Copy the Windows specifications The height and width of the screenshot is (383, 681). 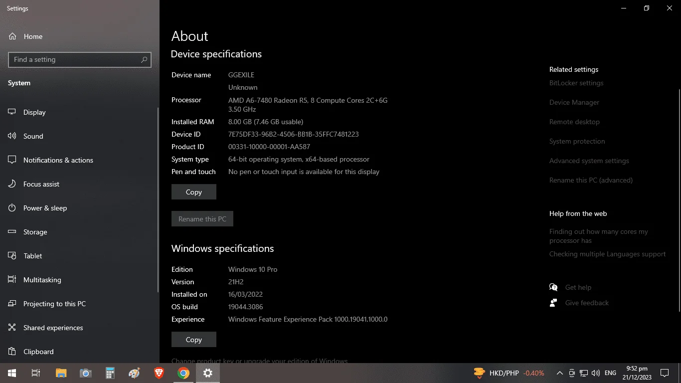(x=194, y=340)
